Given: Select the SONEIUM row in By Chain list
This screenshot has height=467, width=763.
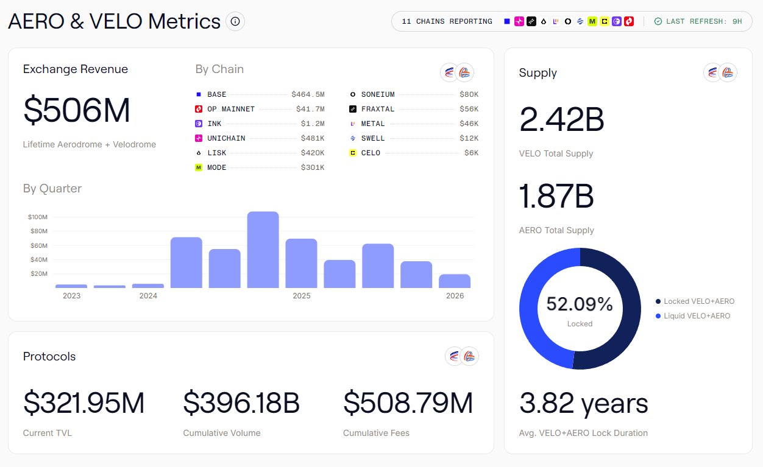Looking at the screenshot, I should click(414, 94).
